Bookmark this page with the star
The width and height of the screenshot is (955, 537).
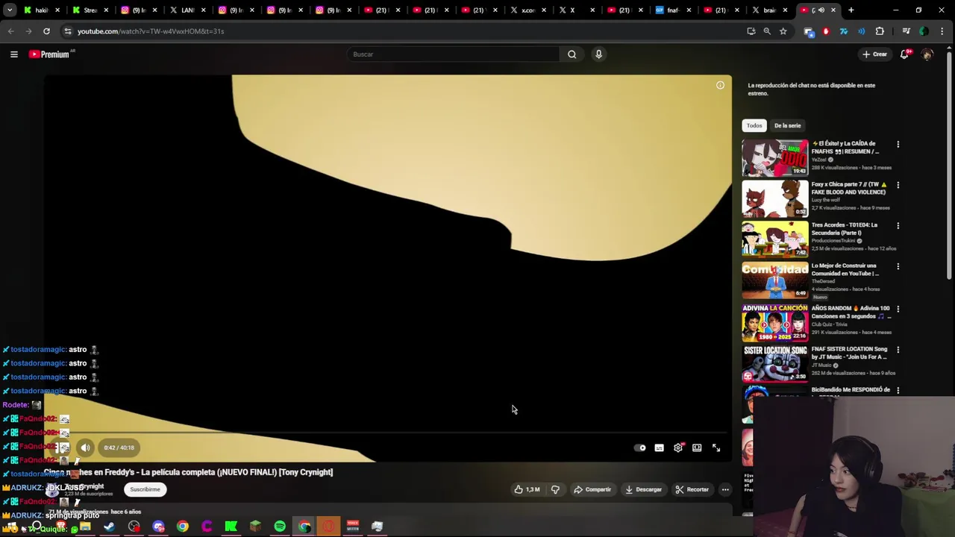[783, 31]
